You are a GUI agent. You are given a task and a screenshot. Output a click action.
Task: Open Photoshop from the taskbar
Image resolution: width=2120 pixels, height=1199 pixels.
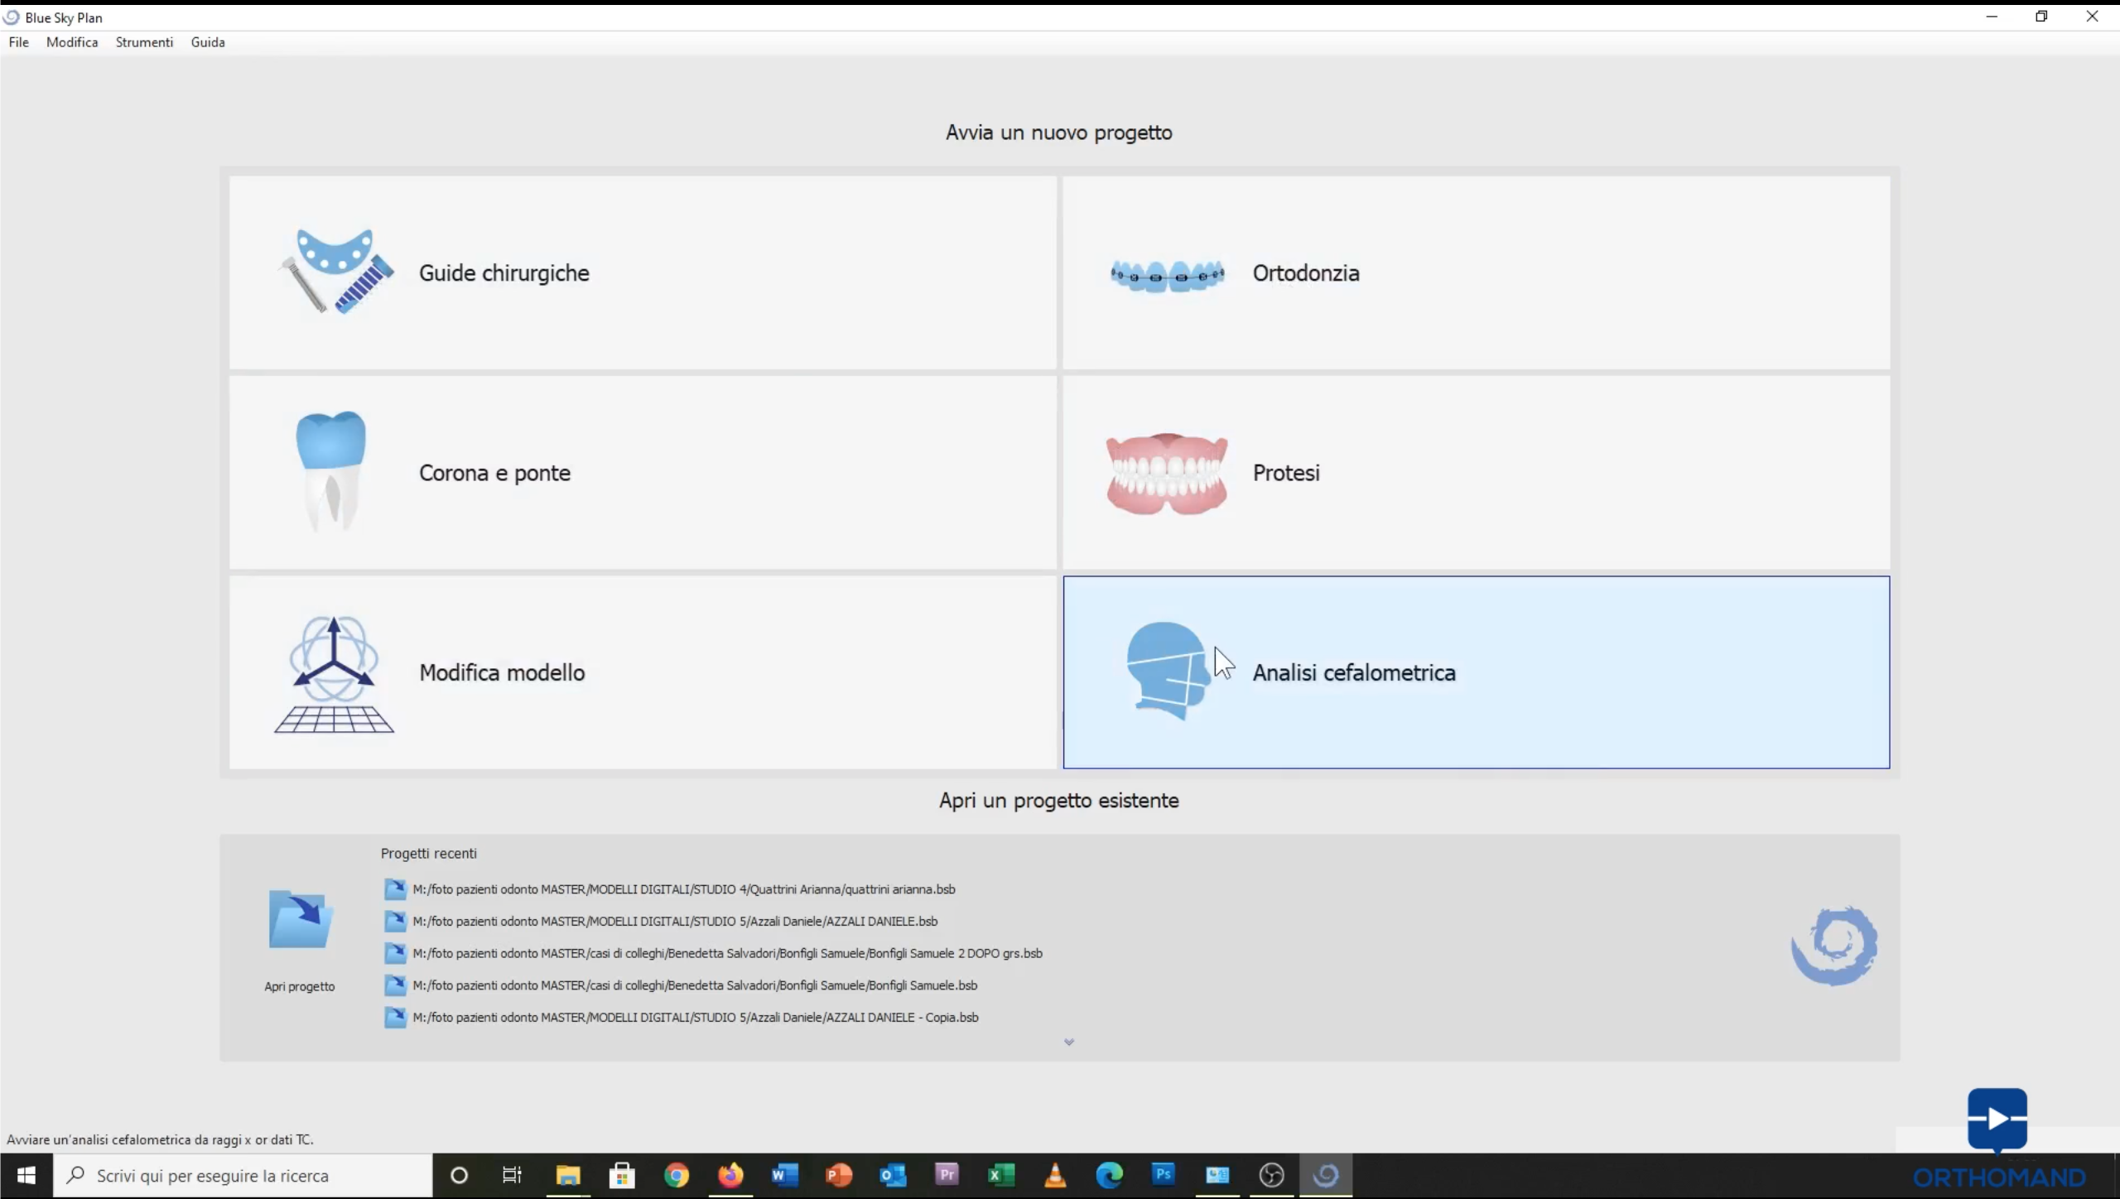pos(1164,1176)
